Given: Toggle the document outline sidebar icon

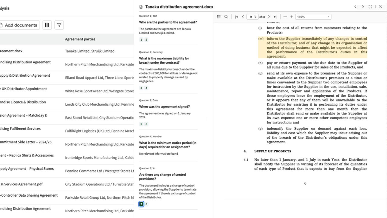Looking at the screenshot, I should tap(219, 17).
